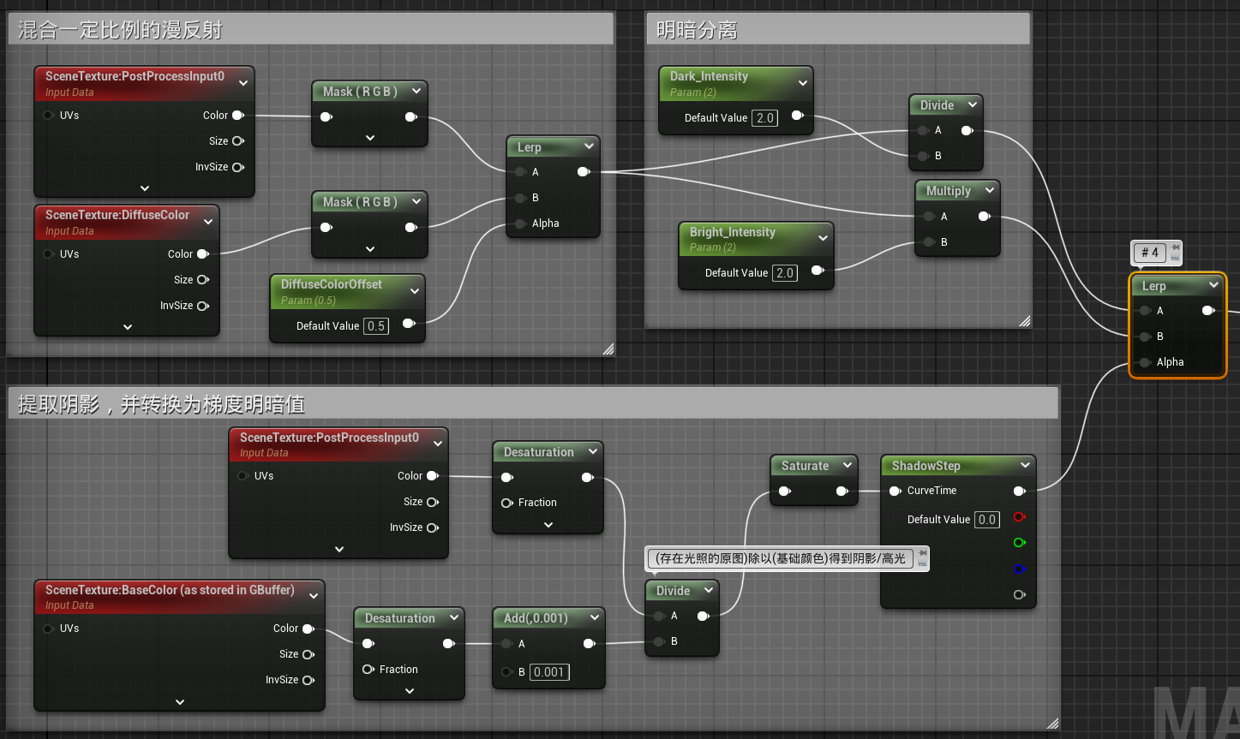Click the output pin of DiffuseColorOffset parameter
Image resolution: width=1240 pixels, height=739 pixels.
coord(409,324)
